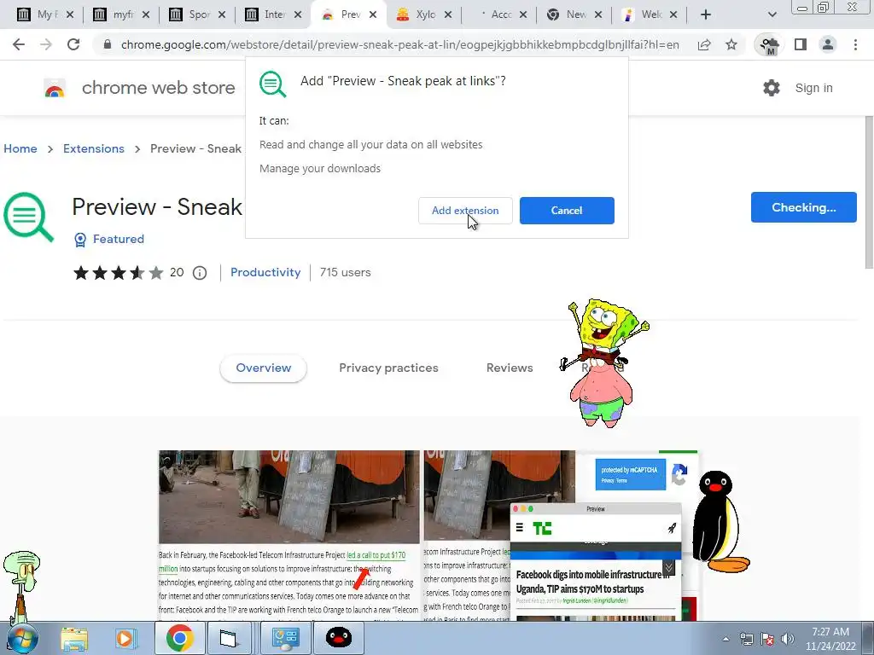This screenshot has width=874, height=655.
Task: Open Web Store settings gear
Action: click(772, 88)
